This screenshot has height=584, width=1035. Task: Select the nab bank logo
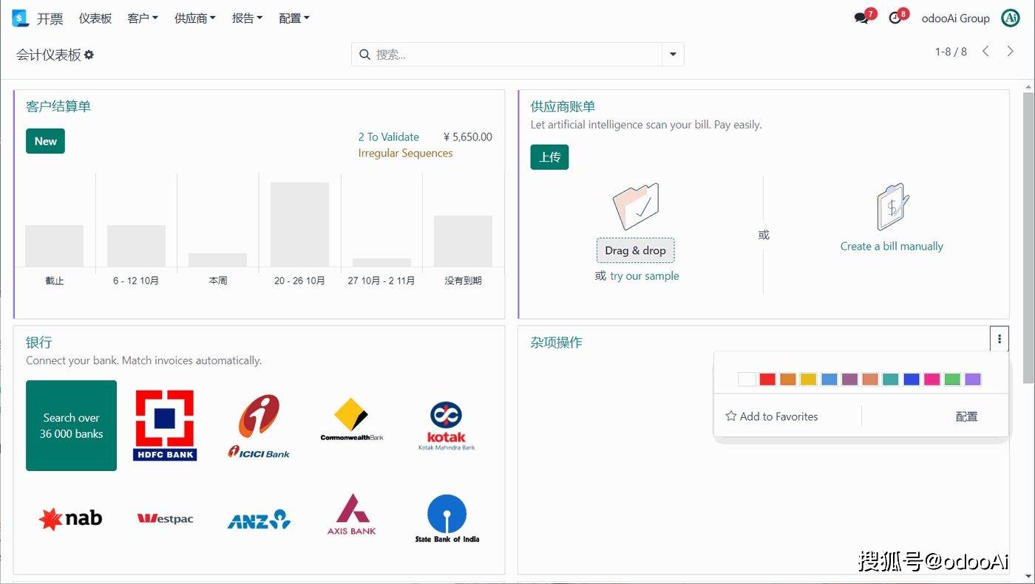click(x=70, y=519)
